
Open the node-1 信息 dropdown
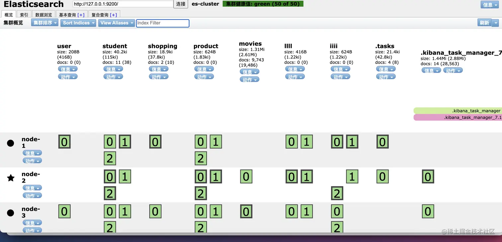tap(32, 153)
